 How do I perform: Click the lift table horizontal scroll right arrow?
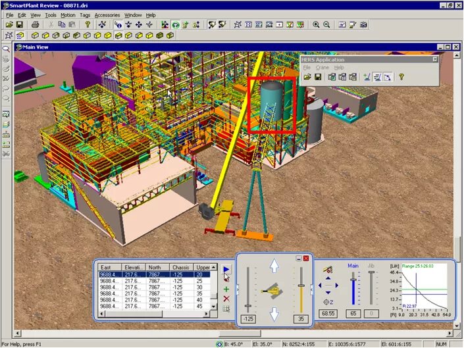tap(207, 314)
